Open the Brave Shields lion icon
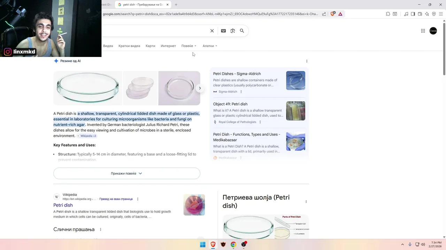Viewport: 446px width, 250px height. [x=332, y=14]
